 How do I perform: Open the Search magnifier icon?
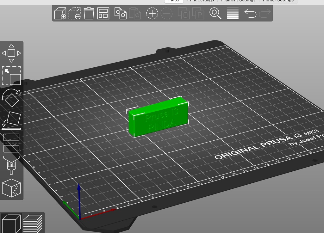215,13
